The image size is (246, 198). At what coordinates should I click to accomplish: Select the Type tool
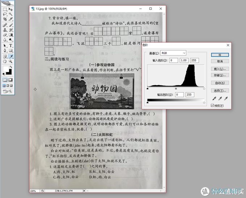coord(10,46)
